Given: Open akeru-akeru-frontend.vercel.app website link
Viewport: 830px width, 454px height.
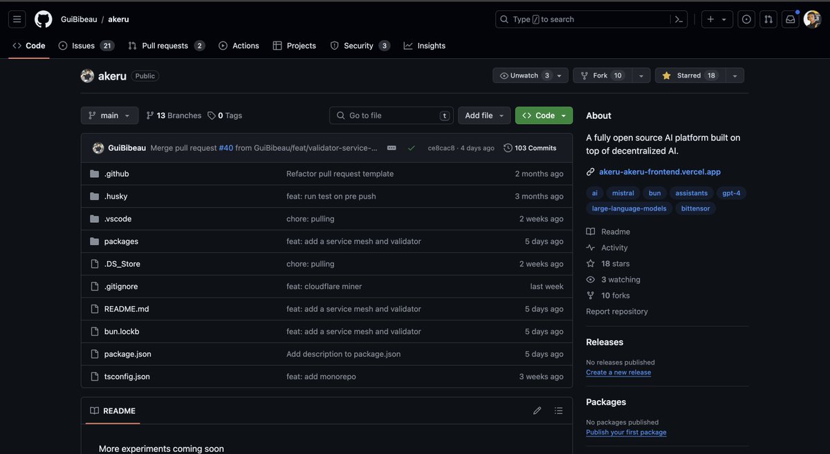Looking at the screenshot, I should (660, 172).
